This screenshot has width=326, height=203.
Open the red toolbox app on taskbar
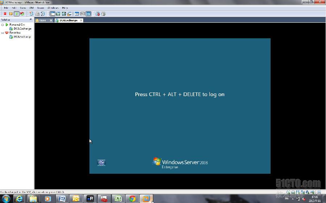point(104,199)
